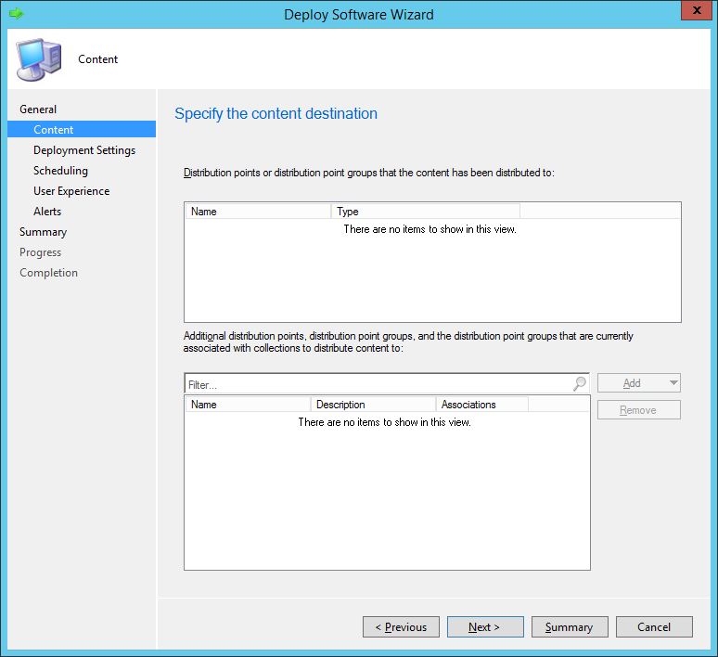Viewport: 718px width, 657px height.
Task: Click the Previous button
Action: [401, 626]
